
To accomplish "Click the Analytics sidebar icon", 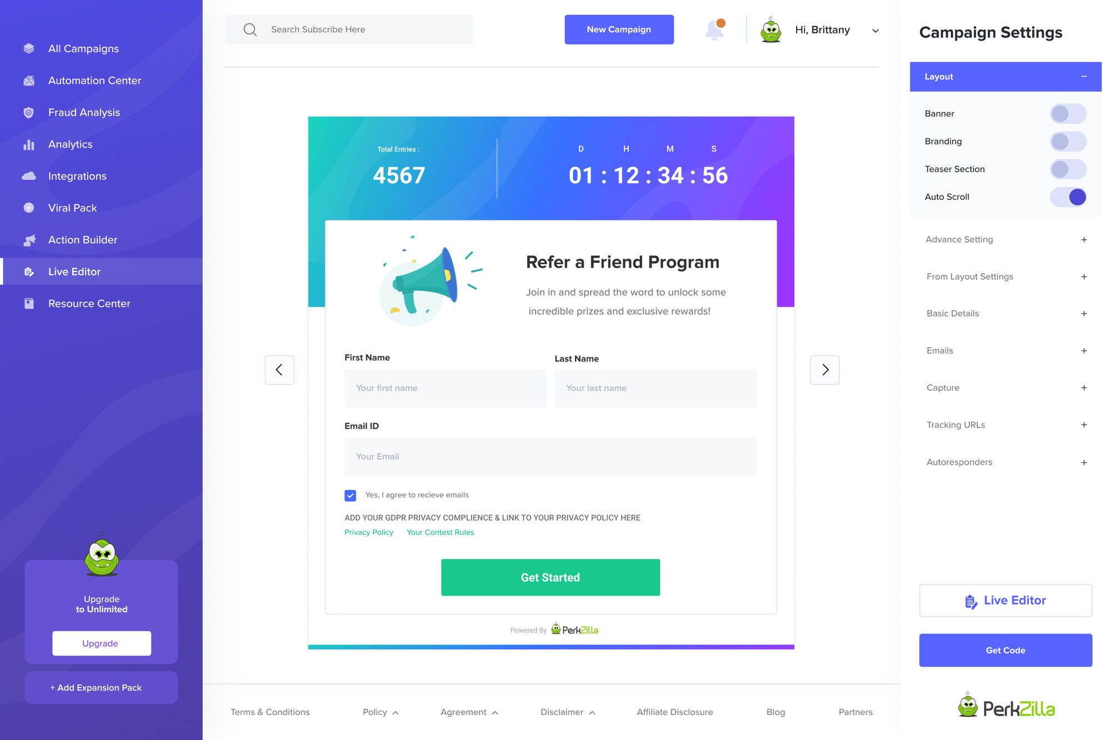I will click(x=29, y=144).
